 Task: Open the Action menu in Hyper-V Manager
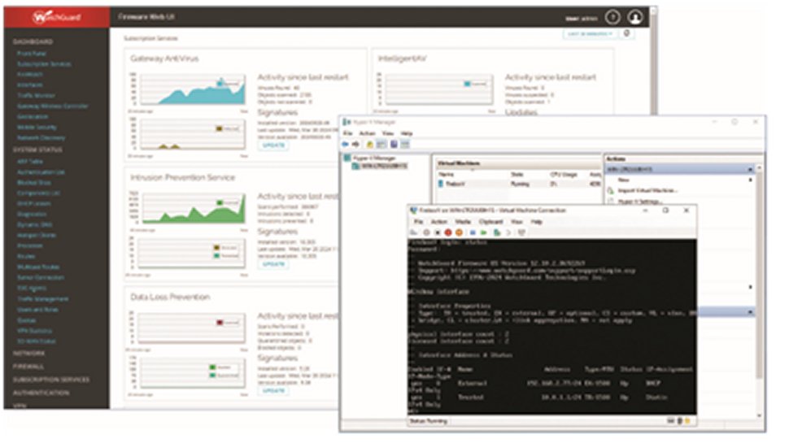click(x=368, y=133)
